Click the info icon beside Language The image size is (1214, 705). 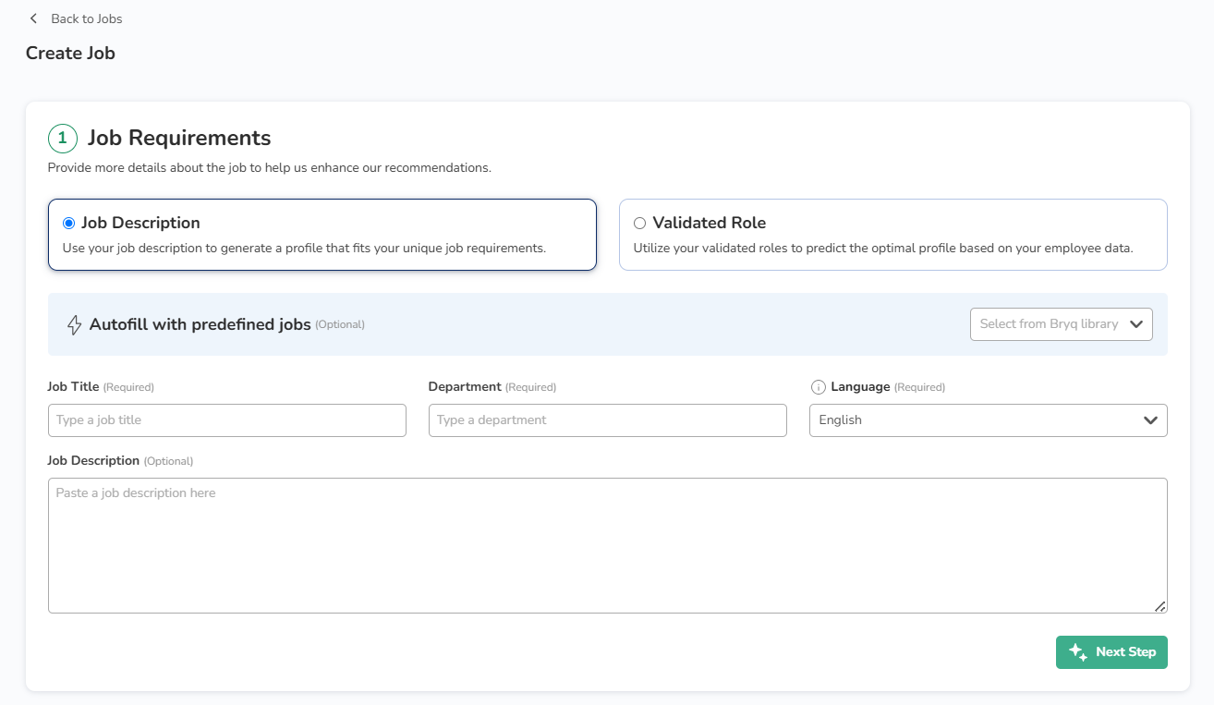click(818, 387)
